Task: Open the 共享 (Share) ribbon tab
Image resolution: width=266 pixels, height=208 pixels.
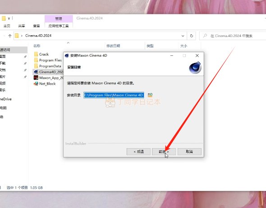Action: point(22,26)
